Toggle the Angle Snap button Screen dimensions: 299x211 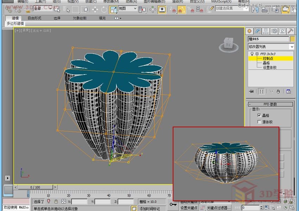coord(182,9)
